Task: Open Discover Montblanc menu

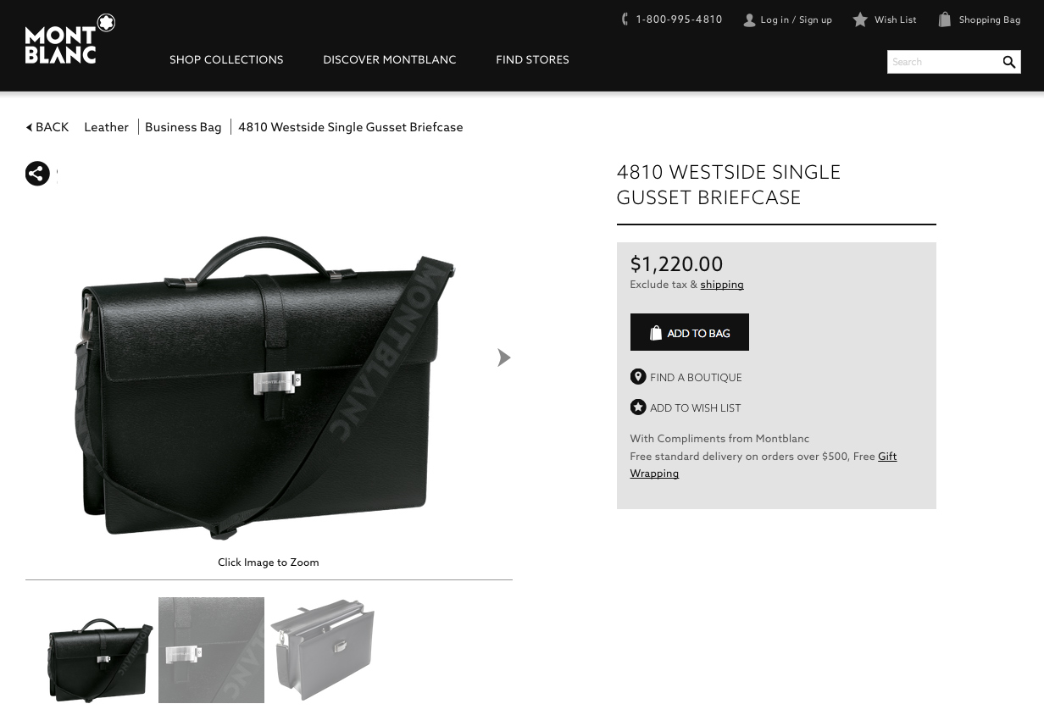Action: [389, 59]
